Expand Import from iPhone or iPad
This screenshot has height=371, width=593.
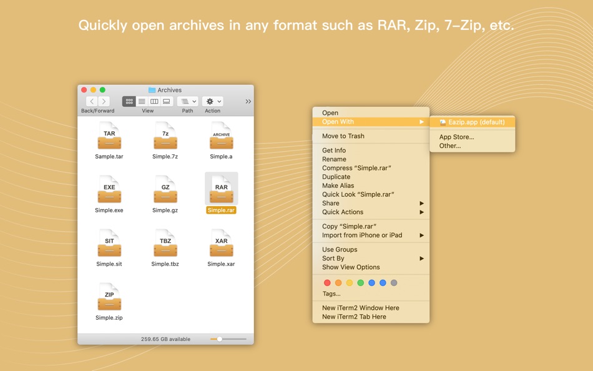pos(371,235)
